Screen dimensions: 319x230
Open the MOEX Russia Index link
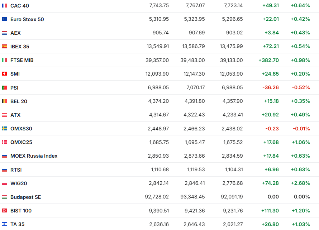(34, 156)
